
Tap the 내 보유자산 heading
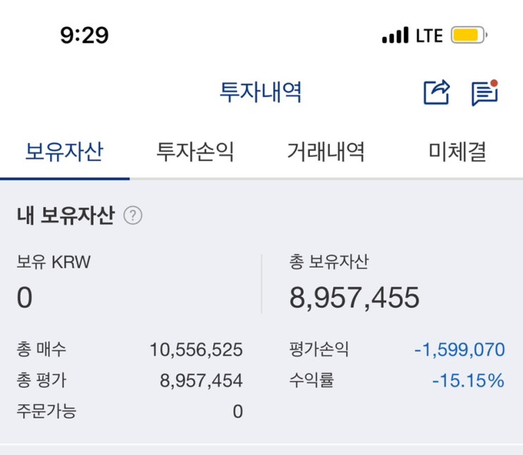coord(65,216)
